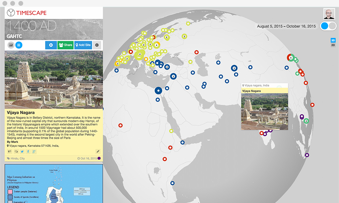The width and height of the screenshot is (339, 203).
Task: Edit the entry with the pencil icon
Action: (x=98, y=152)
